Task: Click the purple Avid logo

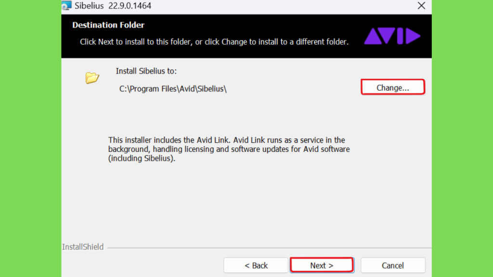Action: (x=392, y=36)
